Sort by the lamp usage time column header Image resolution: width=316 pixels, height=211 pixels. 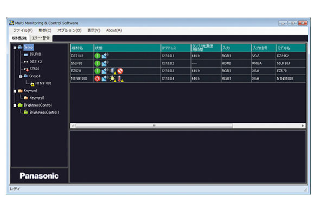206,48
